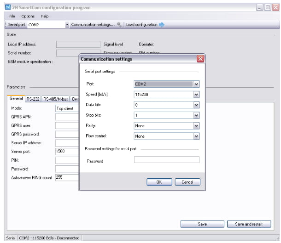The image size is (281, 243).
Task: Maximize the SmartCom configuration window
Action: click(x=268, y=7)
